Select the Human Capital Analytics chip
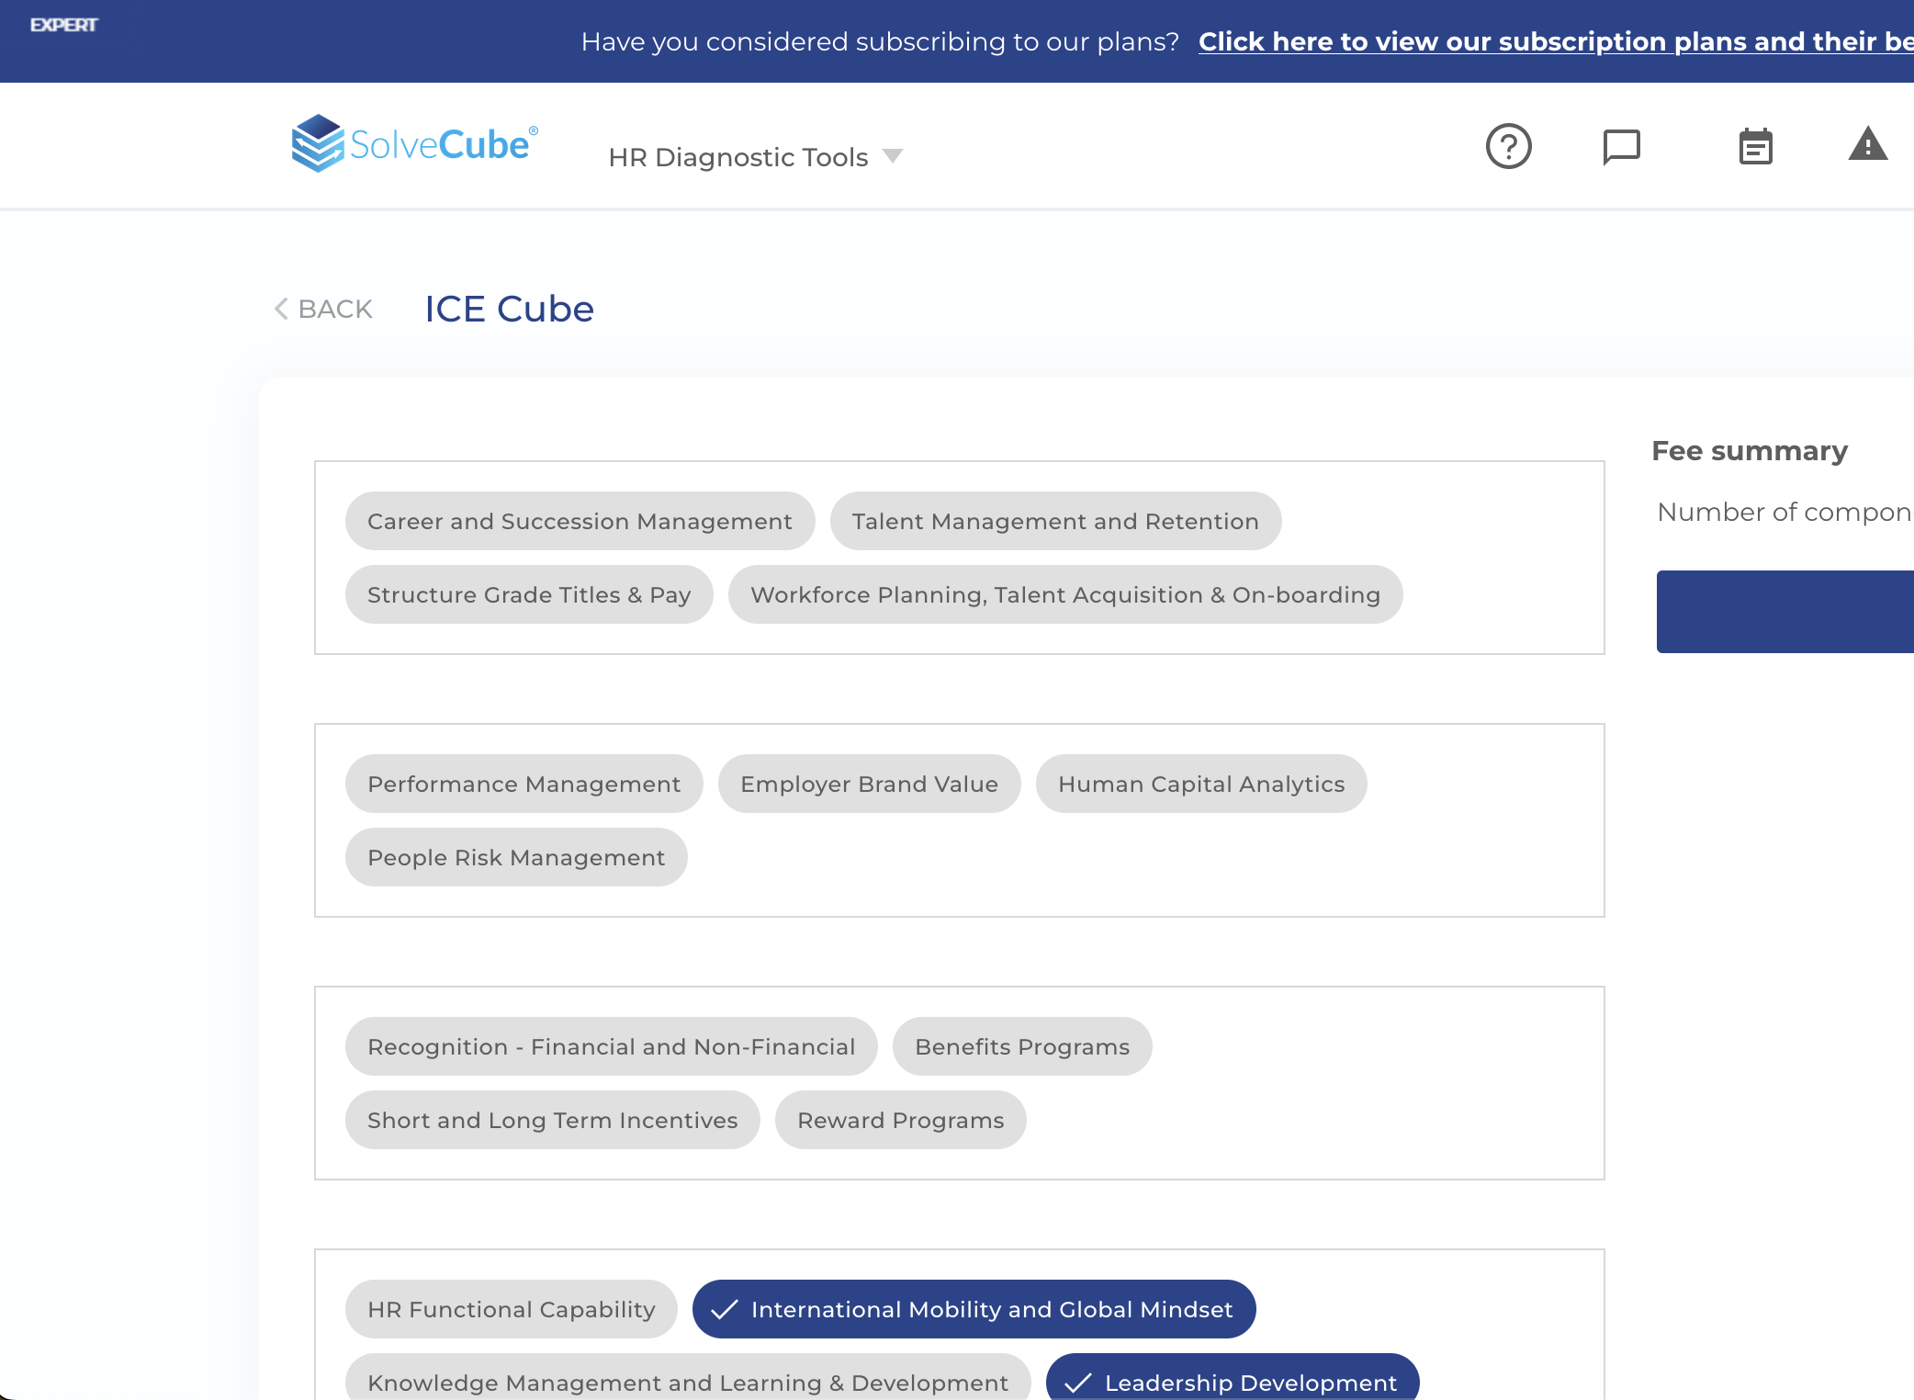Viewport: 1914px width, 1400px height. (1200, 784)
